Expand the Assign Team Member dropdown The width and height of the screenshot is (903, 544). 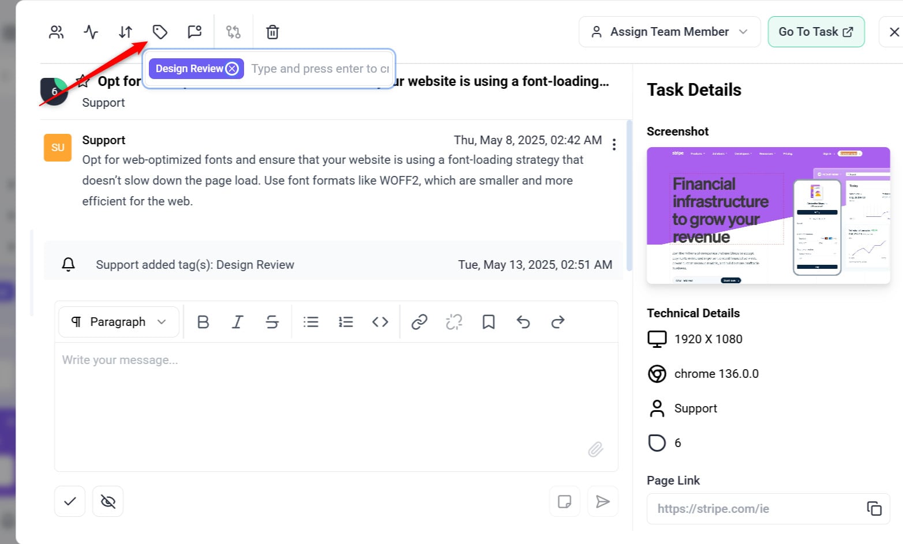point(669,32)
